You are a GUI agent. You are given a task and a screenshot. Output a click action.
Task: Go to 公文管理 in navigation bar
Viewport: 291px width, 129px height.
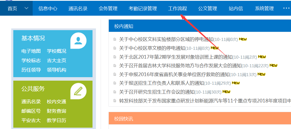(x=208, y=8)
